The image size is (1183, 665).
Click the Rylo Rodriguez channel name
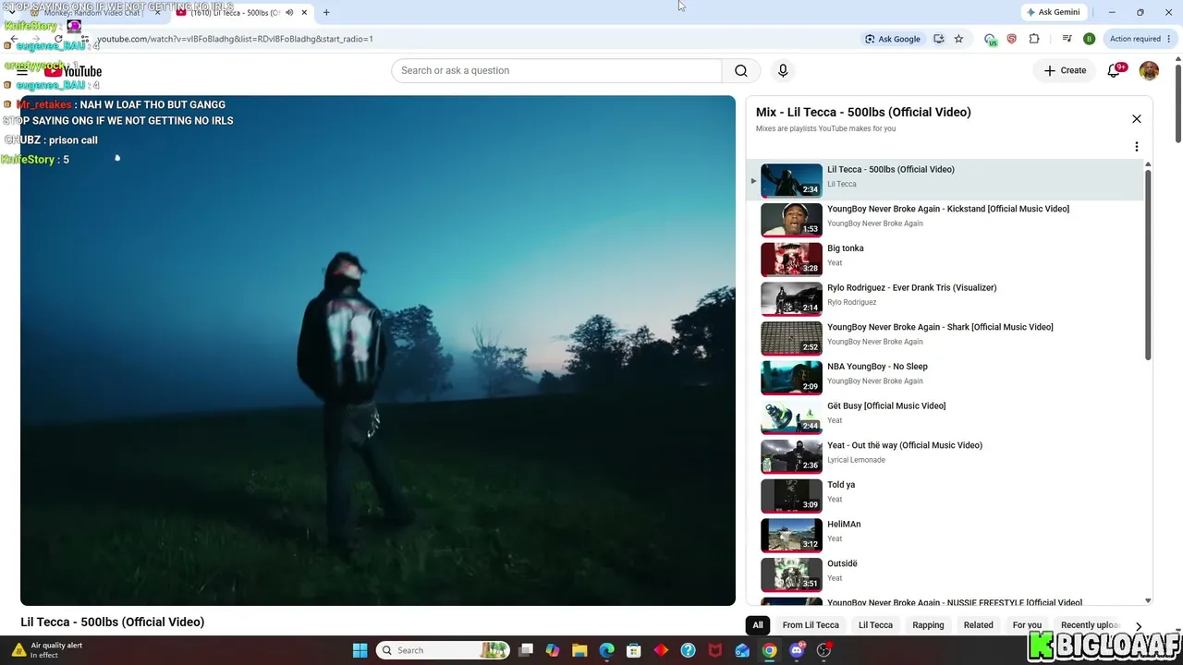[x=850, y=302]
